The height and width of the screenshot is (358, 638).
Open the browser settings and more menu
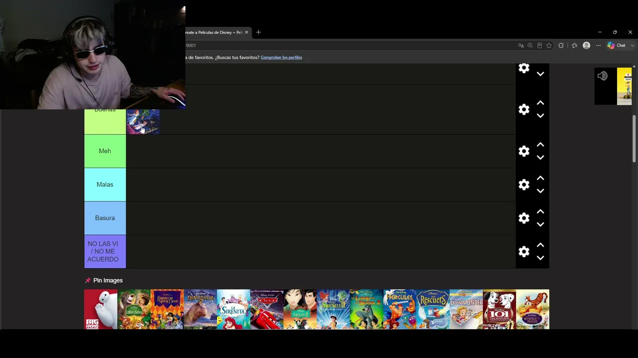(598, 45)
